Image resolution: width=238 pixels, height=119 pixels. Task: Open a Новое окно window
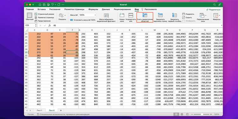[x=122, y=15]
